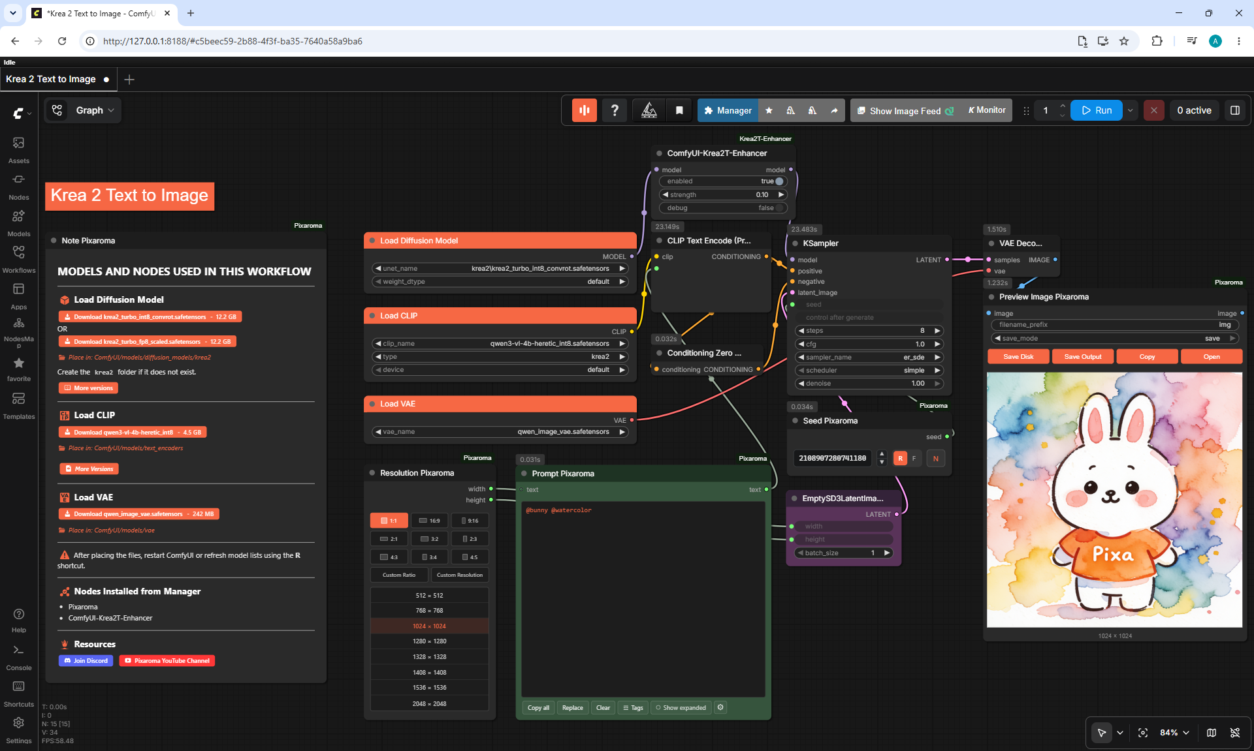
Task: Open the Models sidebar panel
Action: pos(18,222)
